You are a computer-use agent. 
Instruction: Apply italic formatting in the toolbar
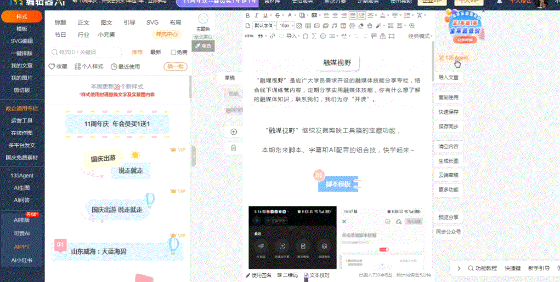[x=257, y=15]
